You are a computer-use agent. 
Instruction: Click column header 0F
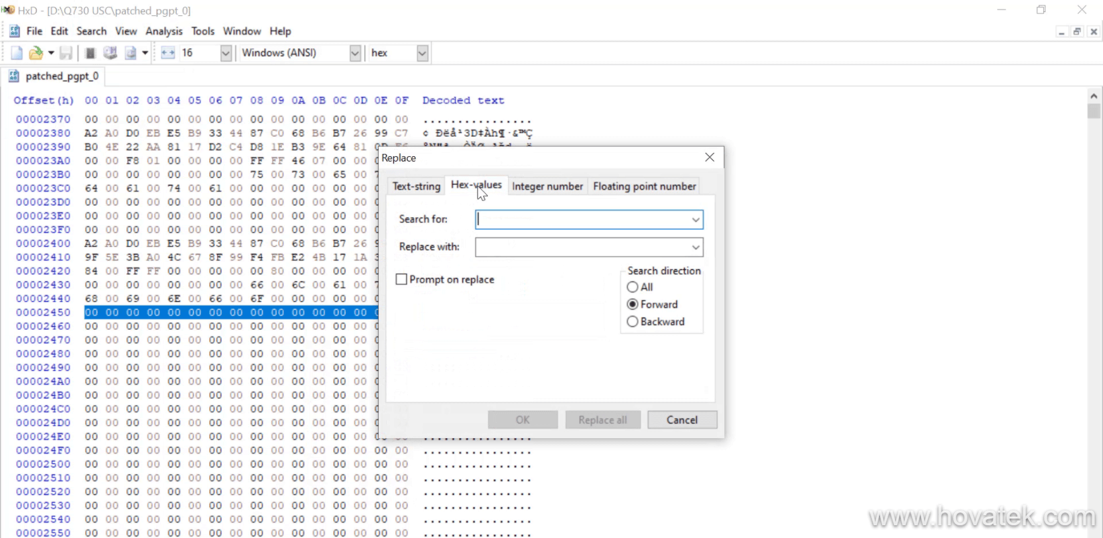tap(401, 100)
